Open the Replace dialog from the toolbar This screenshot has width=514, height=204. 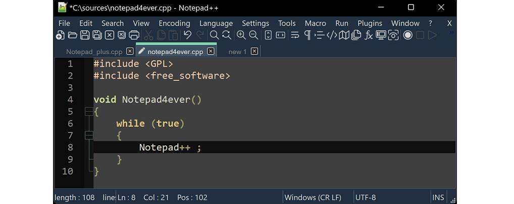pos(227,35)
